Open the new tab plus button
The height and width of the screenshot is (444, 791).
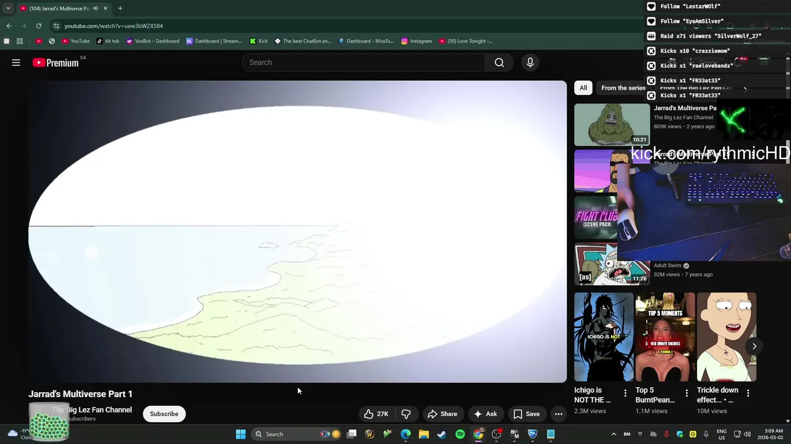pos(120,9)
